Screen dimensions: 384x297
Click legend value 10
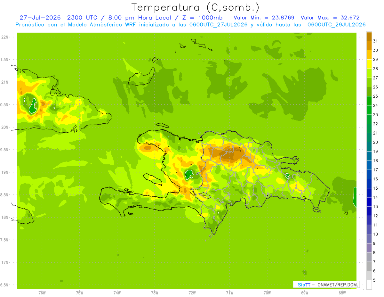point(375,234)
